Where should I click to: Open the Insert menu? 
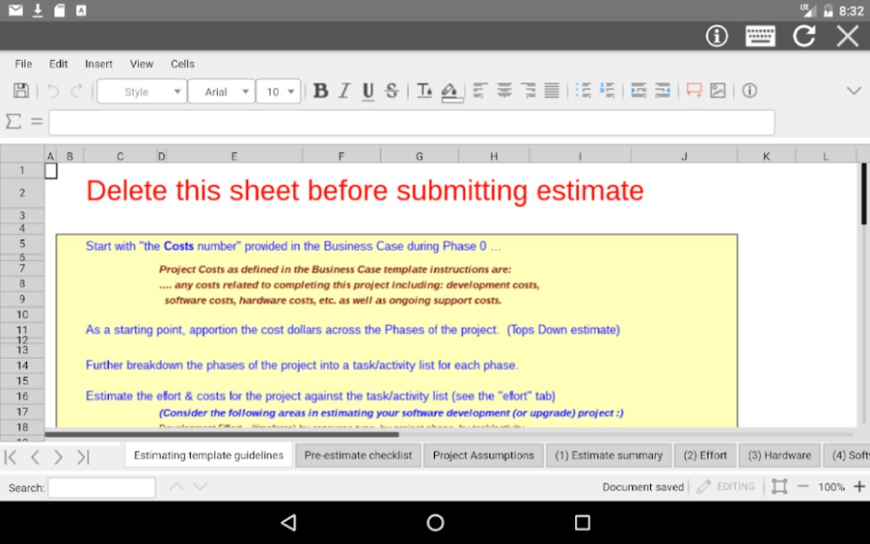[x=99, y=64]
